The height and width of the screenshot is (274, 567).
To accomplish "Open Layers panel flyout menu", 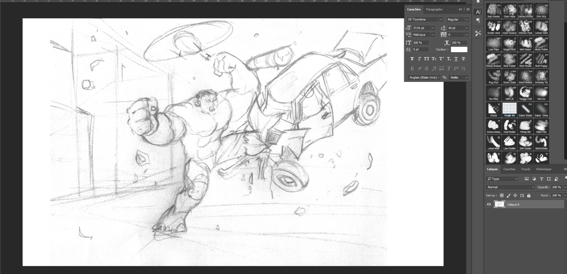I will [x=565, y=169].
